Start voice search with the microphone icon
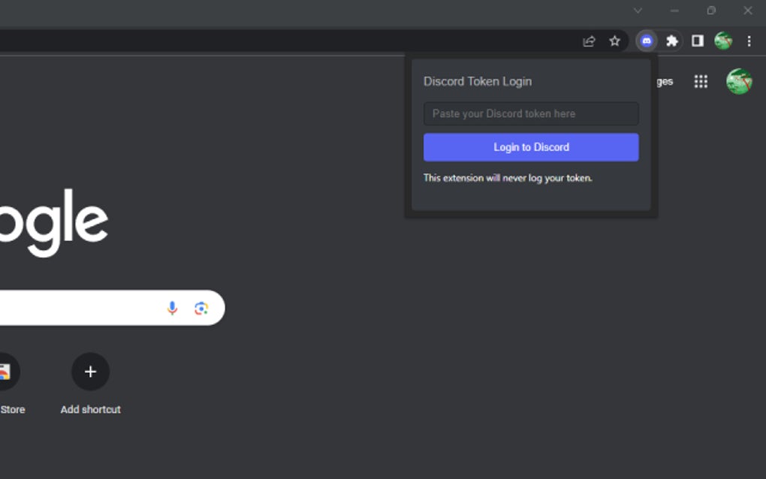766x479 pixels. [x=172, y=308]
